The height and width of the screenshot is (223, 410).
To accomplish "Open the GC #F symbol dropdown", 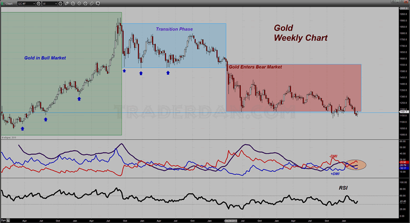I will [x=27, y=4].
